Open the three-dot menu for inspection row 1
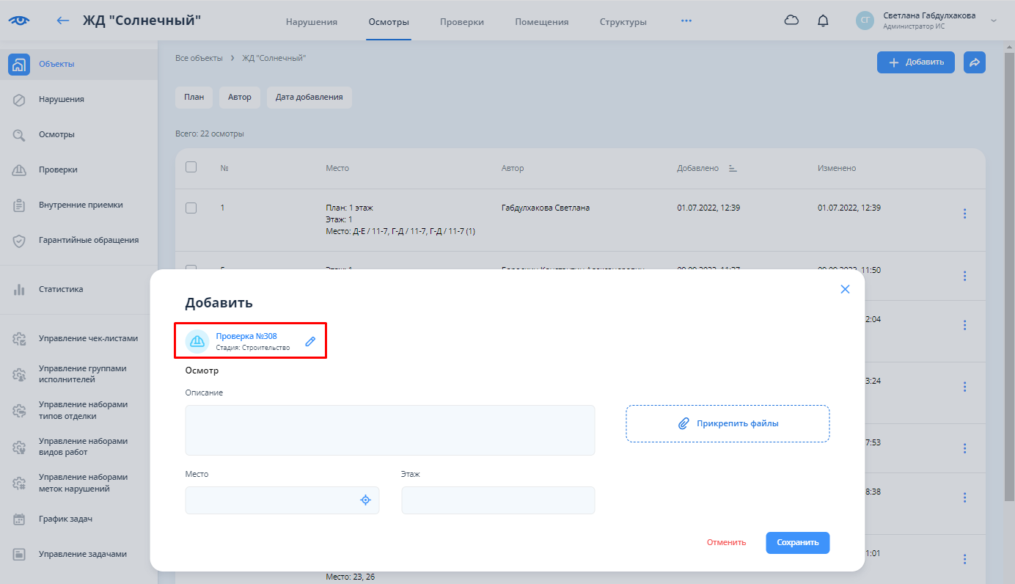Screen dimensions: 1015x584 coord(964,213)
